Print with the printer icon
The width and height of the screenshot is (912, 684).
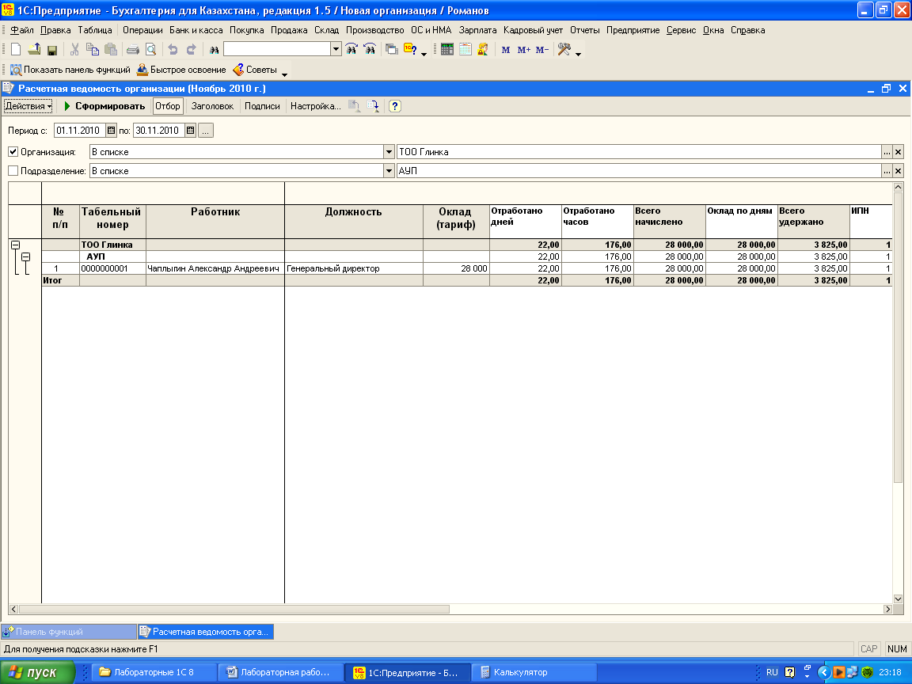133,49
